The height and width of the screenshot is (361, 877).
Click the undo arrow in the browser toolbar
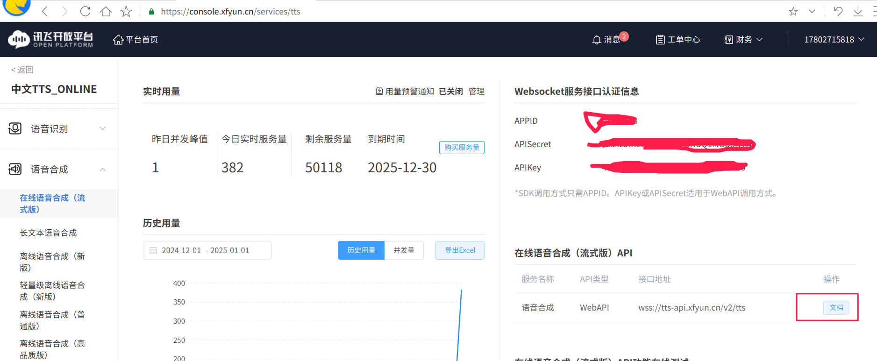838,11
